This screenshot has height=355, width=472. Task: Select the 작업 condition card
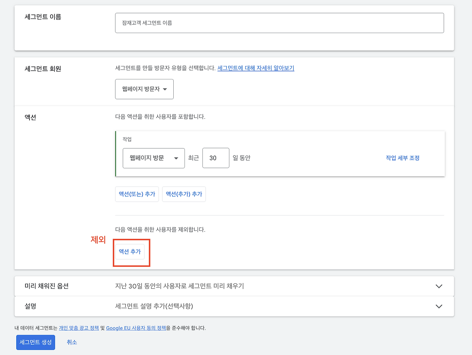280,154
